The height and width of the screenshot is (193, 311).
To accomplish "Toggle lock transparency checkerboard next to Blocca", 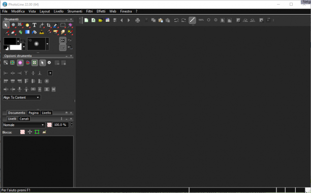I will (22, 132).
